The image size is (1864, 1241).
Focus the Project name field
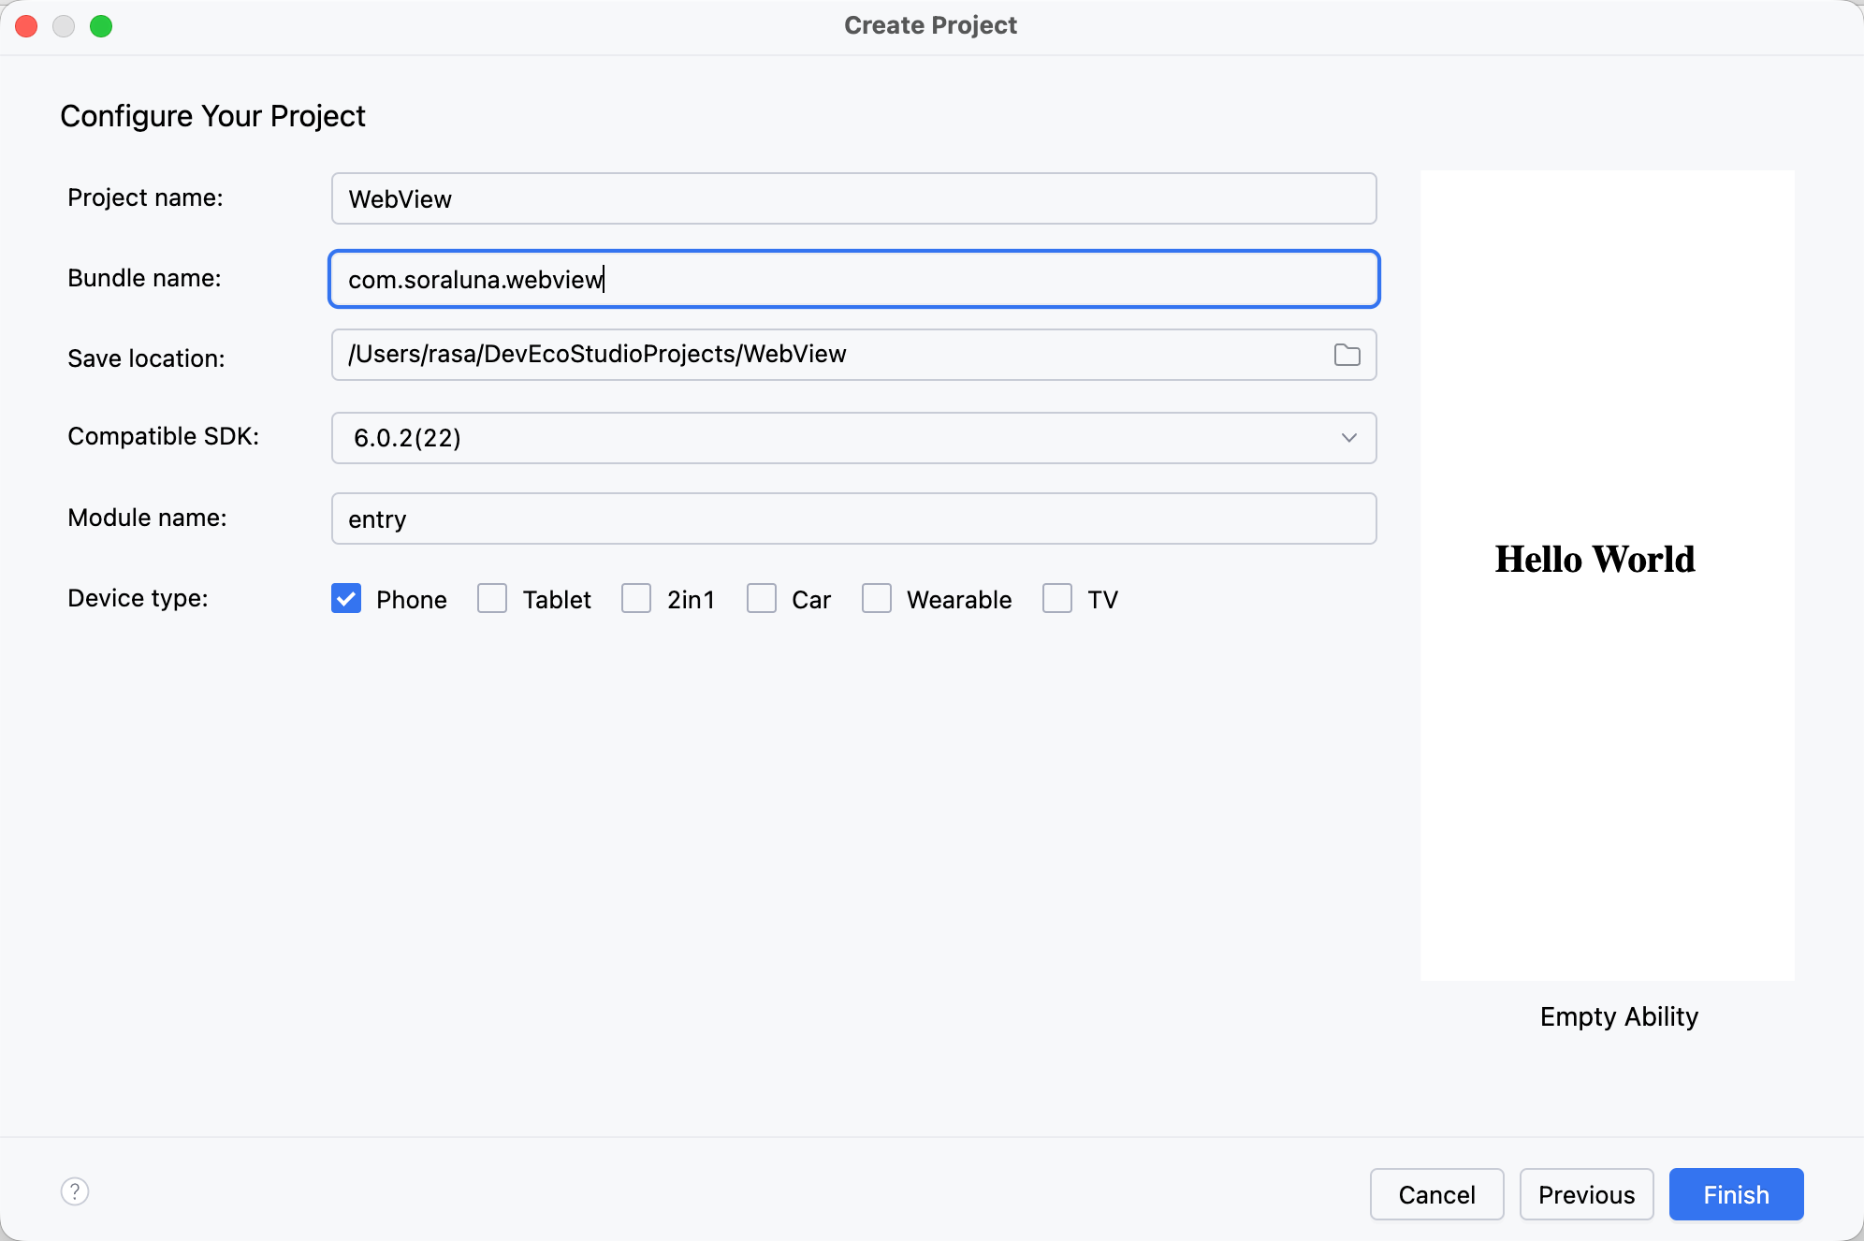tap(853, 198)
